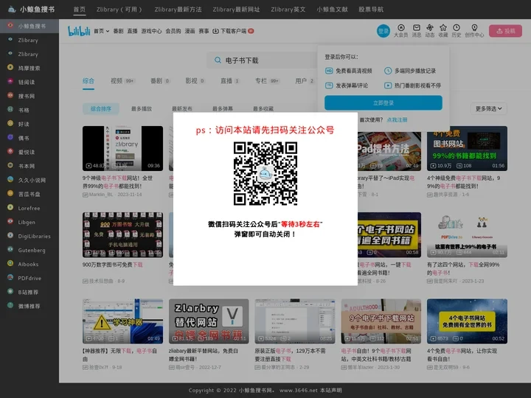Select the 小鲸鱼搜书 sidebar entry
The image size is (531, 398).
pos(29,26)
